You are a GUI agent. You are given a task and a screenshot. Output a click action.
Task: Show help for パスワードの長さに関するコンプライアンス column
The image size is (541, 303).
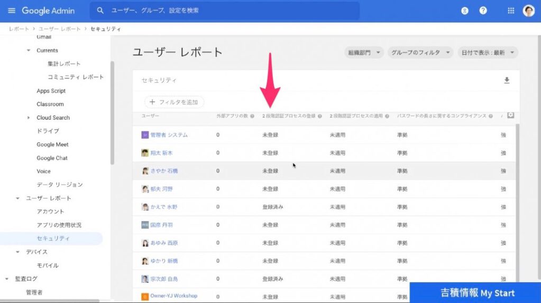491,116
